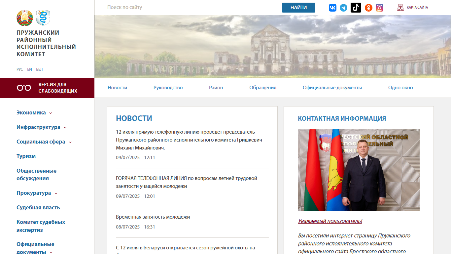Click the chairman photo in contact information
The height and width of the screenshot is (254, 451).
[359, 170]
